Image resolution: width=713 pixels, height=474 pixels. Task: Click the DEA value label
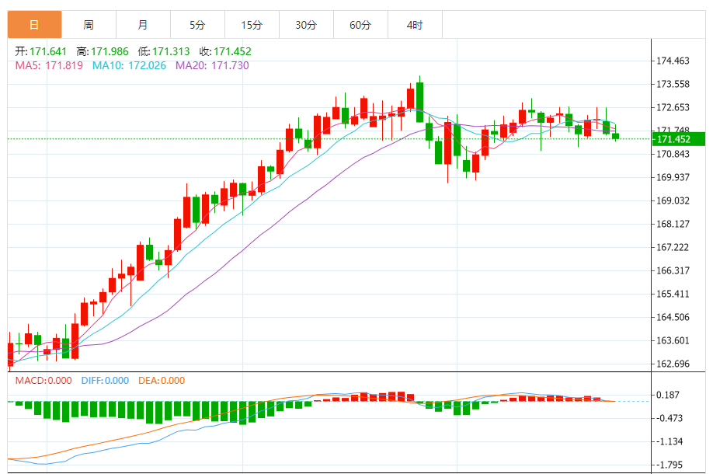click(162, 381)
